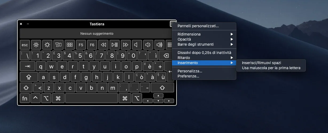Tap the backspace delete key
The width and height of the screenshot is (328, 133).
(x=166, y=56)
